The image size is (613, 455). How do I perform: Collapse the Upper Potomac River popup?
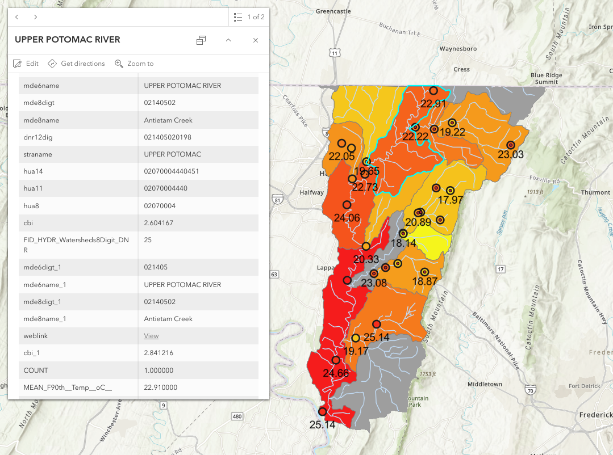click(x=228, y=40)
